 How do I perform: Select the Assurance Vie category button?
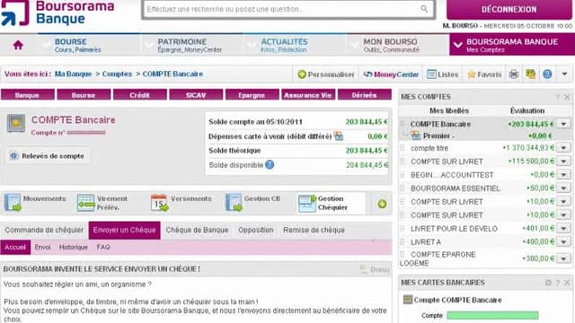pos(308,95)
